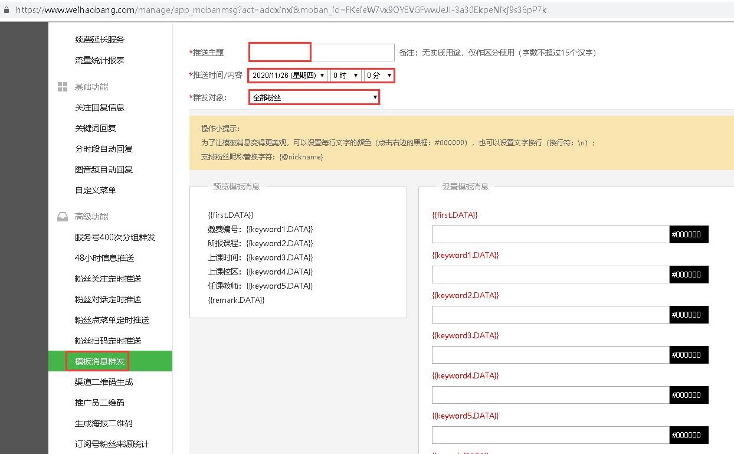
Task: Open the hour dropdown showing 0 时
Action: pos(346,76)
